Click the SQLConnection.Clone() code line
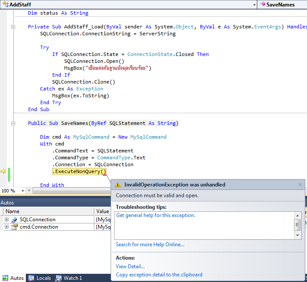The height and width of the screenshot is (282, 307). (84, 82)
